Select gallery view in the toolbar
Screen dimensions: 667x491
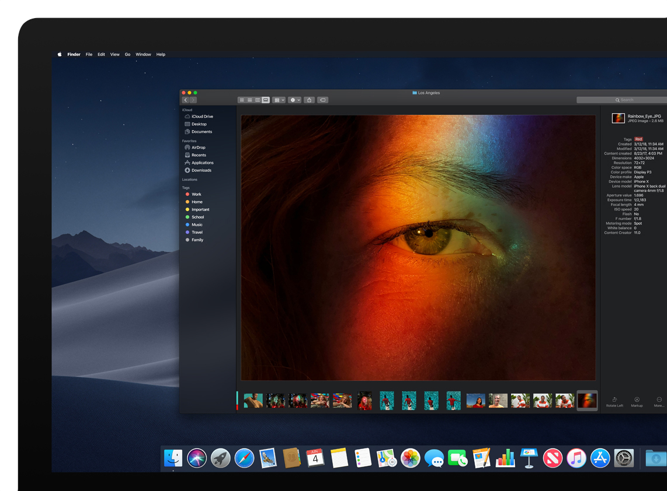tap(265, 100)
